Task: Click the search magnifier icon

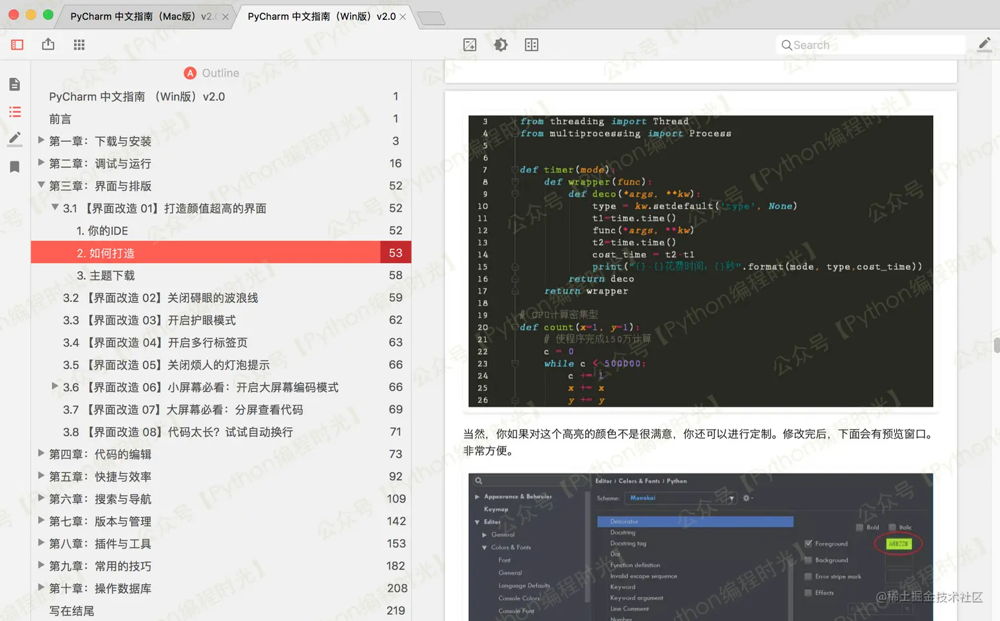Action: point(786,45)
